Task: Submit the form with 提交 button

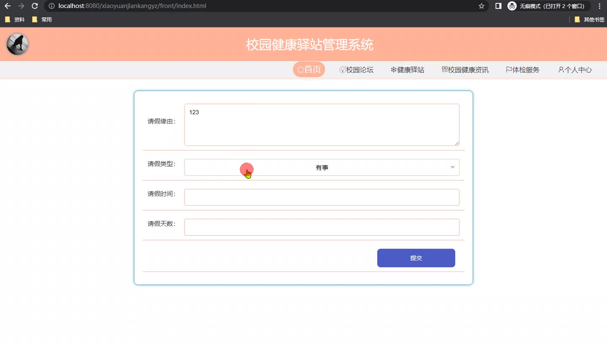Action: 416,258
